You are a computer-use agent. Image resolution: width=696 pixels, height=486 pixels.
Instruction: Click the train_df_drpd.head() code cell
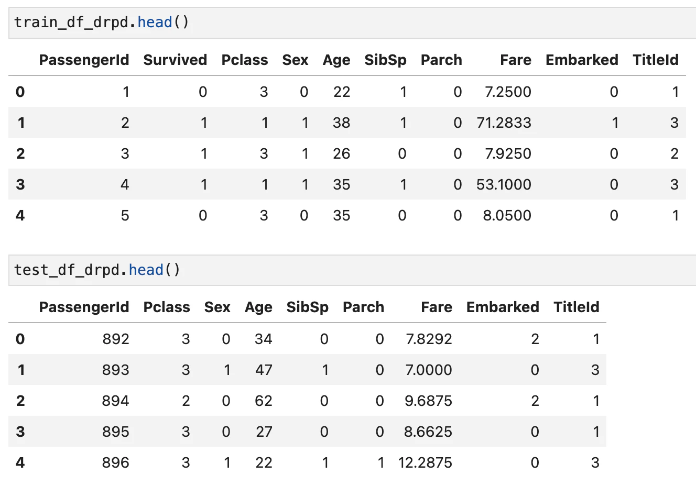click(352, 23)
